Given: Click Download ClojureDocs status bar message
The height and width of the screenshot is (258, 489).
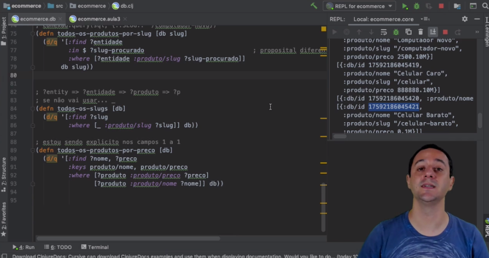Looking at the screenshot, I should 185,256.
